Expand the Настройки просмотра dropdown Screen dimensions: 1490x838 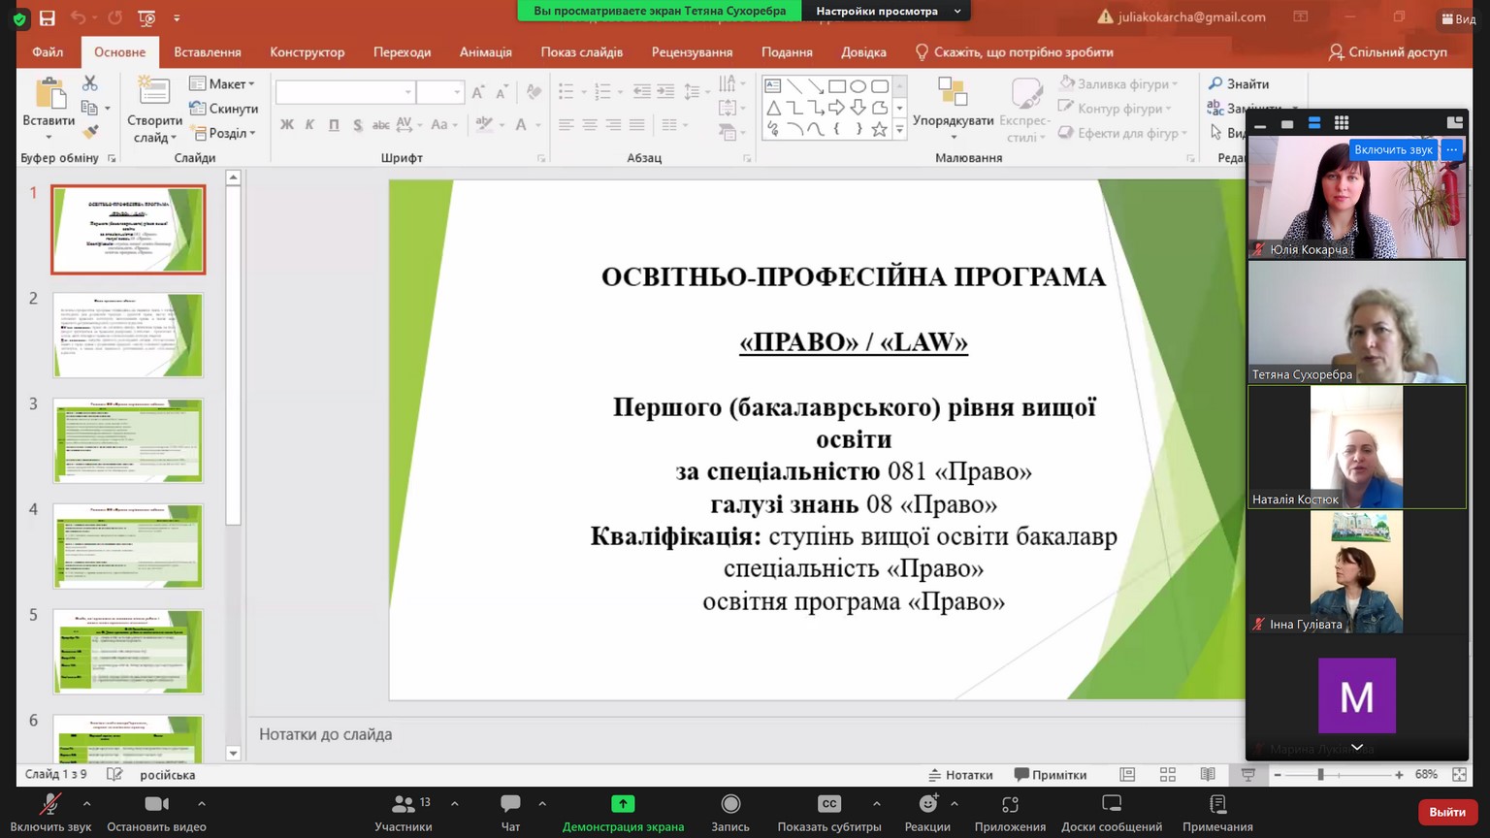click(x=887, y=12)
